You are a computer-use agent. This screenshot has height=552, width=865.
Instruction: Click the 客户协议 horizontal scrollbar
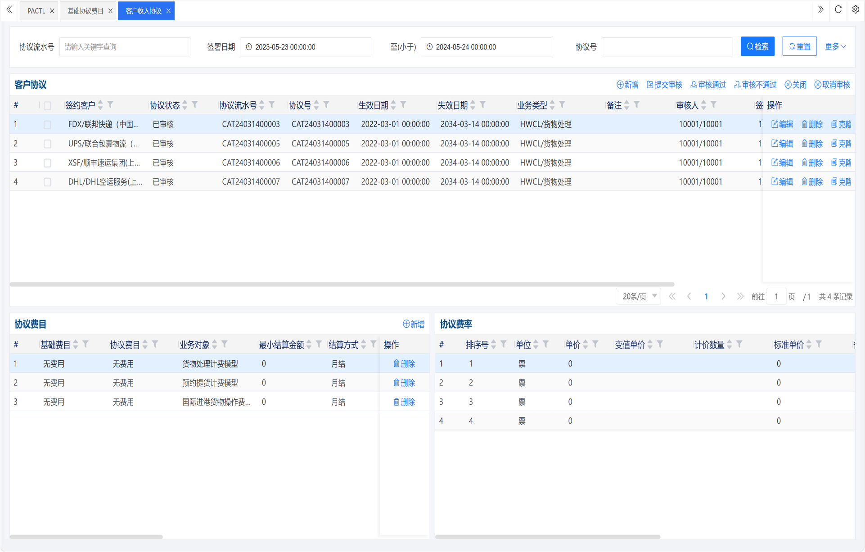click(x=342, y=285)
